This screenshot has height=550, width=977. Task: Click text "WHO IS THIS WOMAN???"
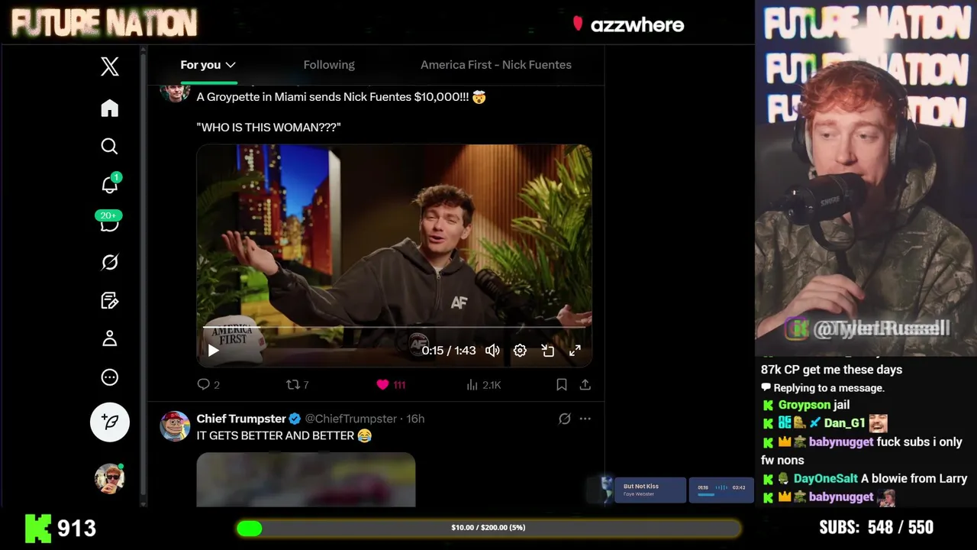[x=269, y=128]
